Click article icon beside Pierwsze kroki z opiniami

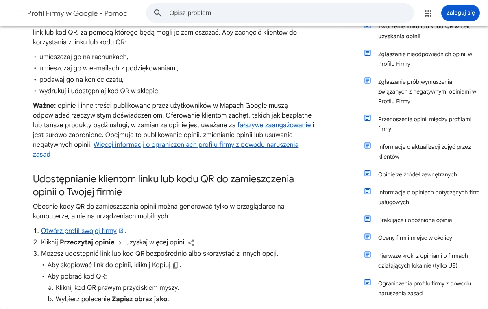click(x=368, y=255)
